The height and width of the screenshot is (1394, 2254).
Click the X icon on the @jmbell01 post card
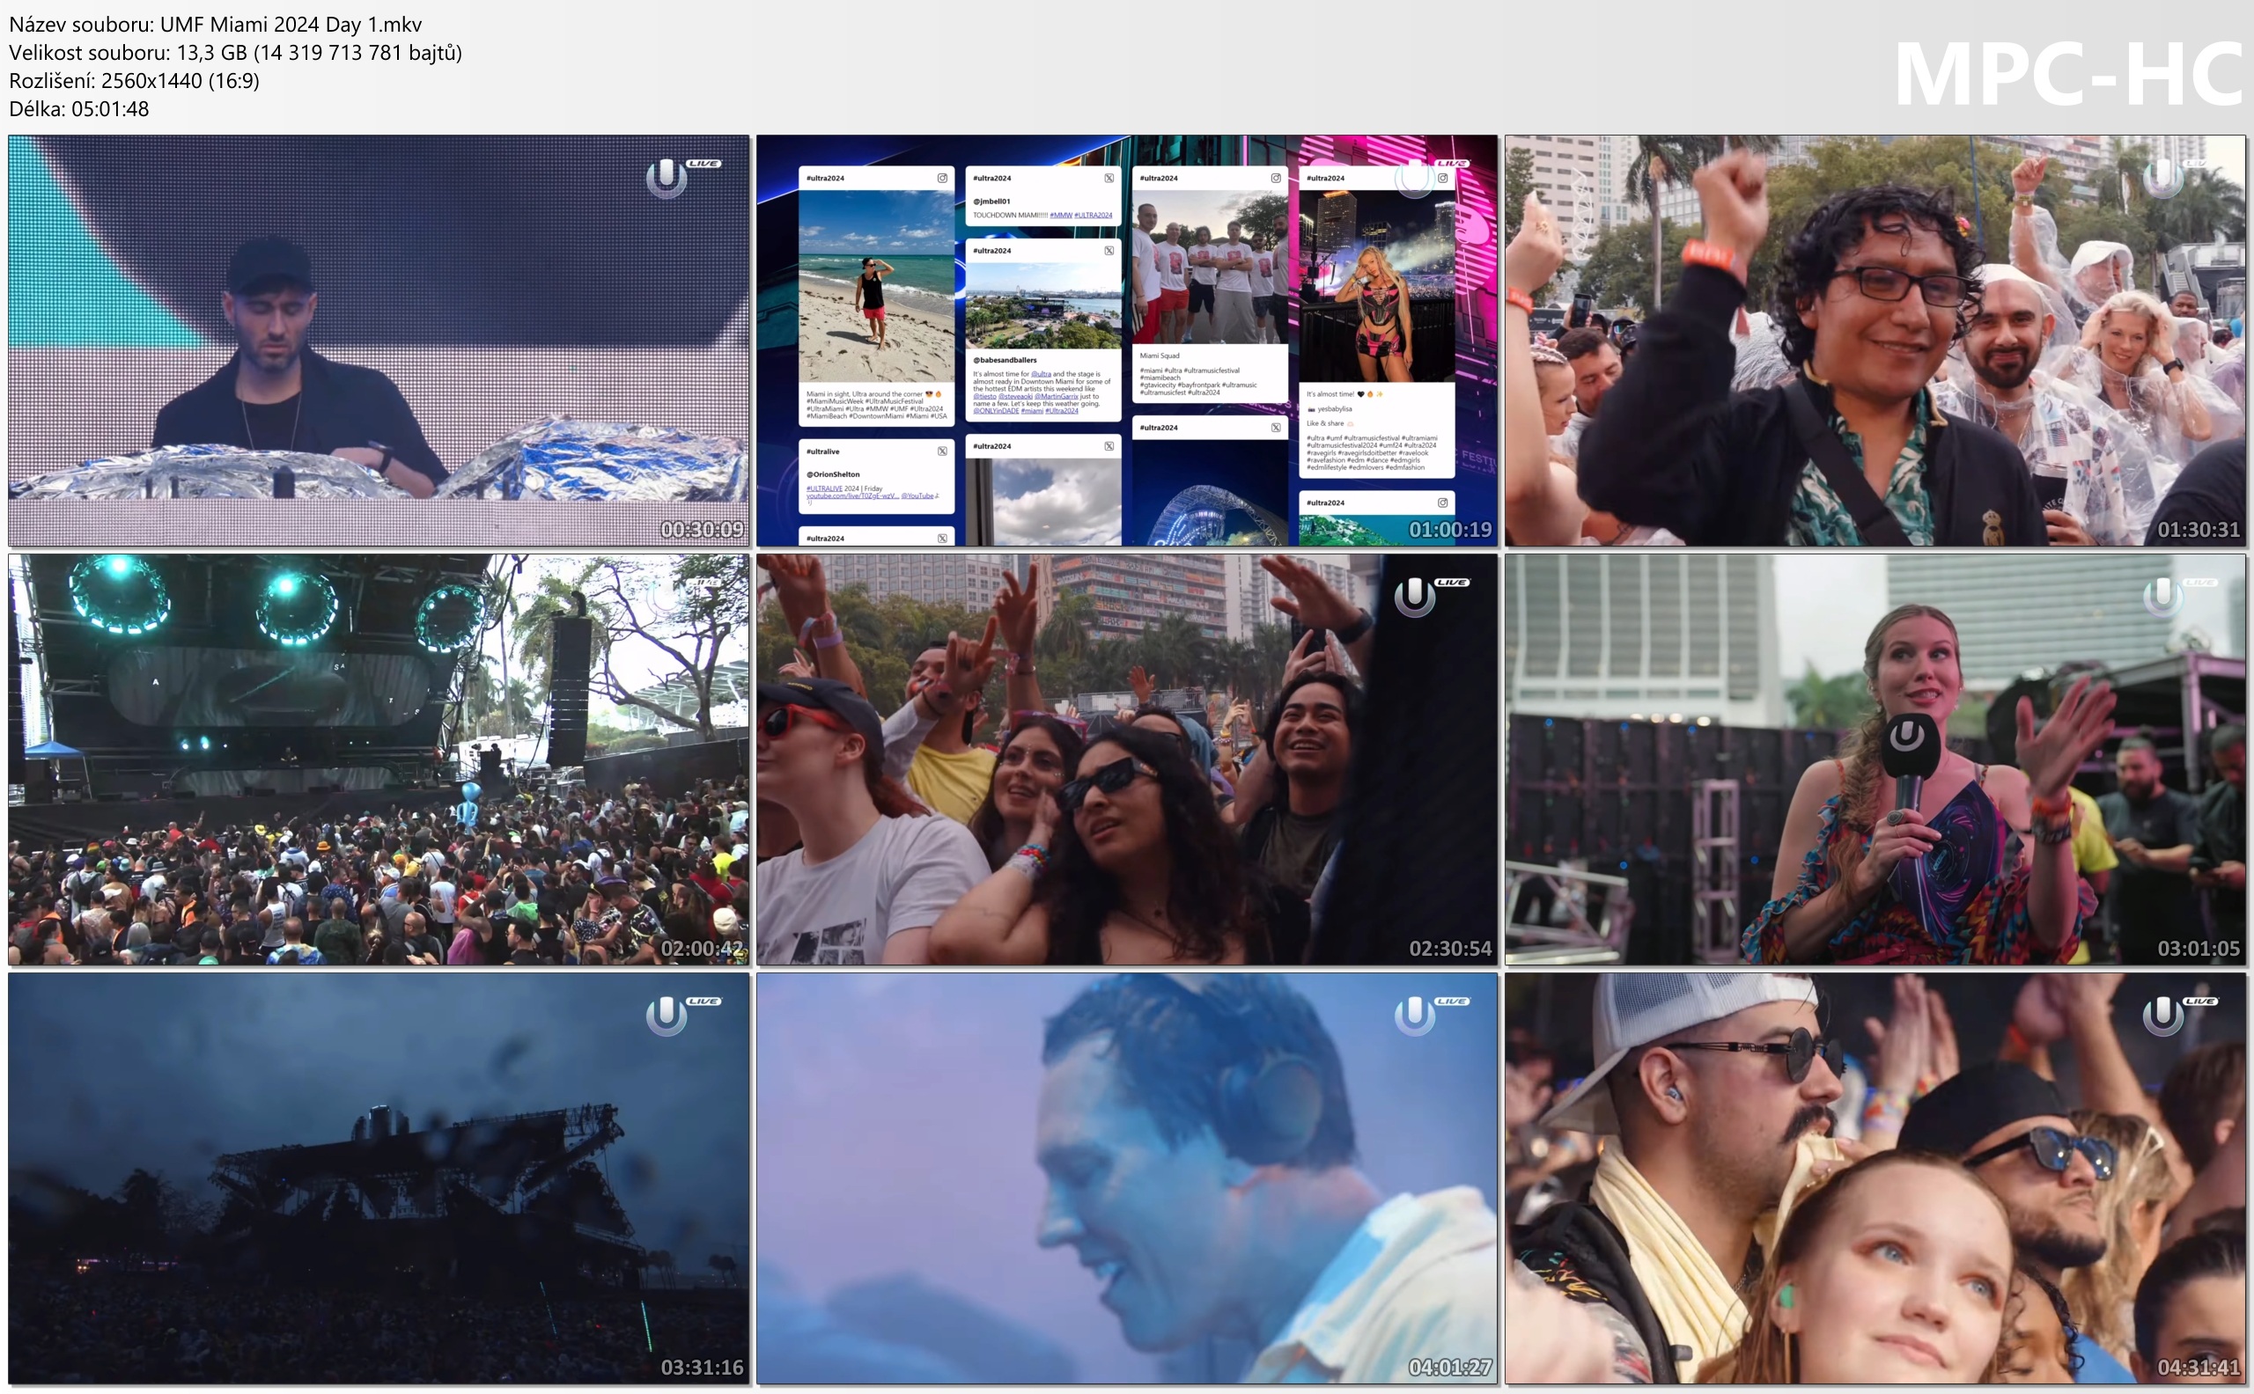click(1109, 178)
